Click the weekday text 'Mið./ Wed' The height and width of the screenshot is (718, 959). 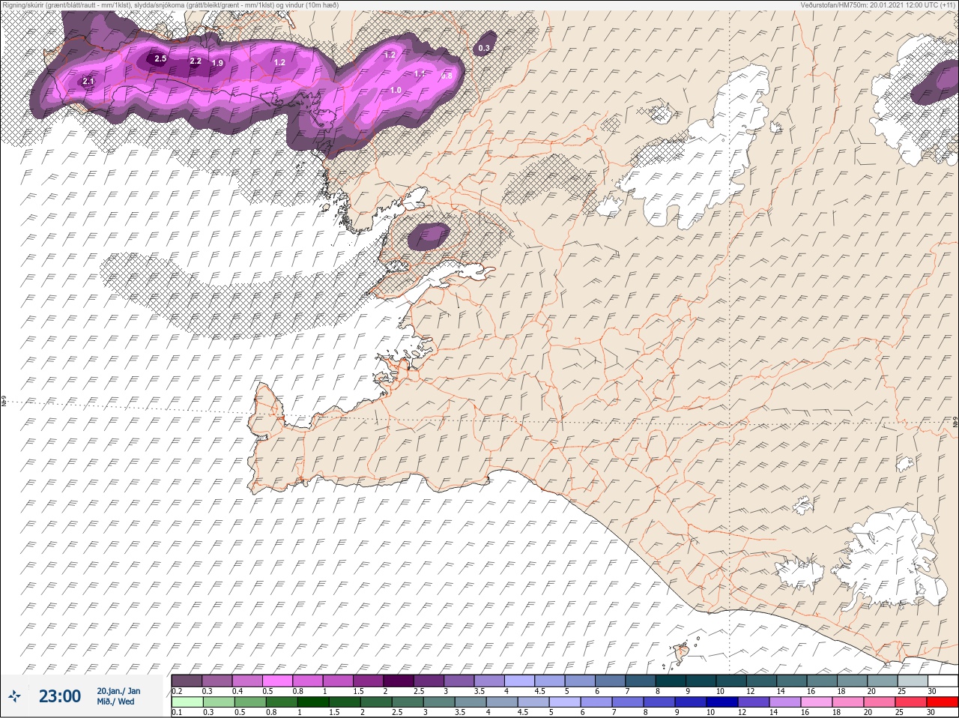point(115,702)
